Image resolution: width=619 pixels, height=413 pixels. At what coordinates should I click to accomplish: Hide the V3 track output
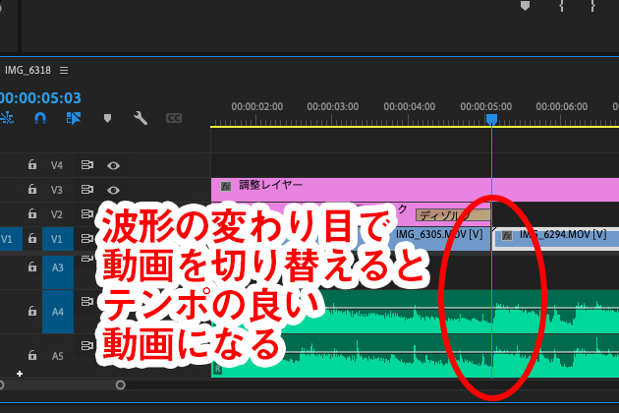click(x=113, y=190)
